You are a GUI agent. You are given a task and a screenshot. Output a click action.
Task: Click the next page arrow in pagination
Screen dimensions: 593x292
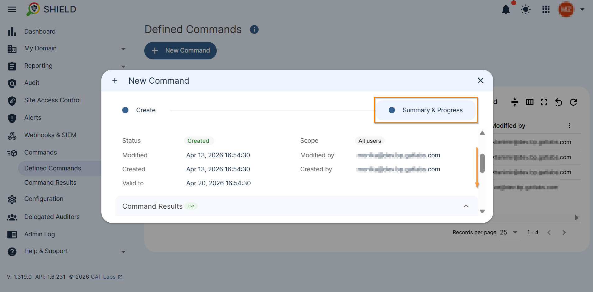click(564, 232)
